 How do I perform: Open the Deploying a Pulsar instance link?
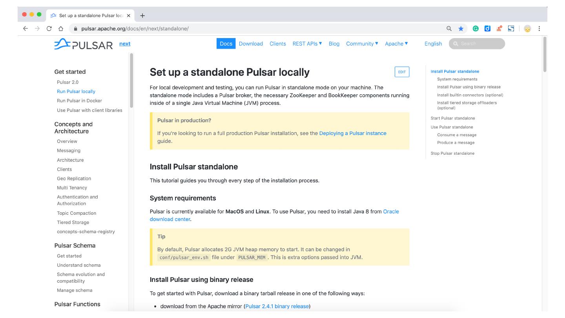352,133
